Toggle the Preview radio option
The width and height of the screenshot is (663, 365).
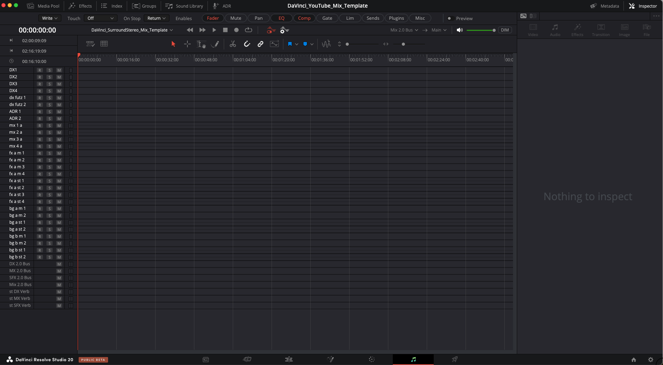tap(449, 18)
